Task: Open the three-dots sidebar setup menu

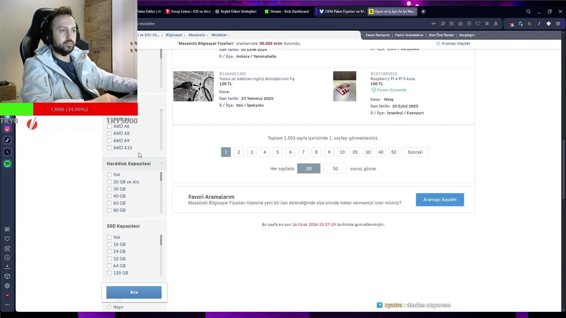Action: [x=7, y=305]
